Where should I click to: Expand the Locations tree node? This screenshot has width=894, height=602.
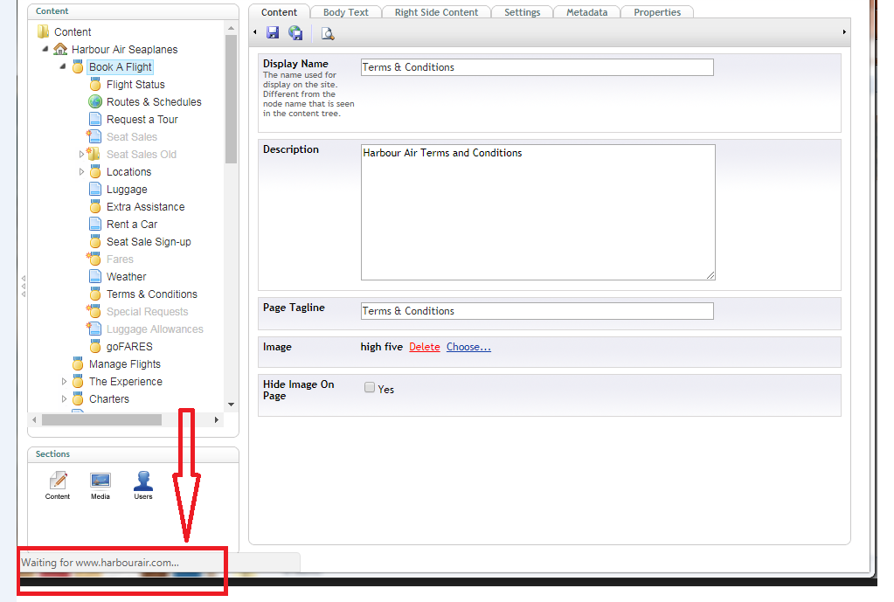82,172
